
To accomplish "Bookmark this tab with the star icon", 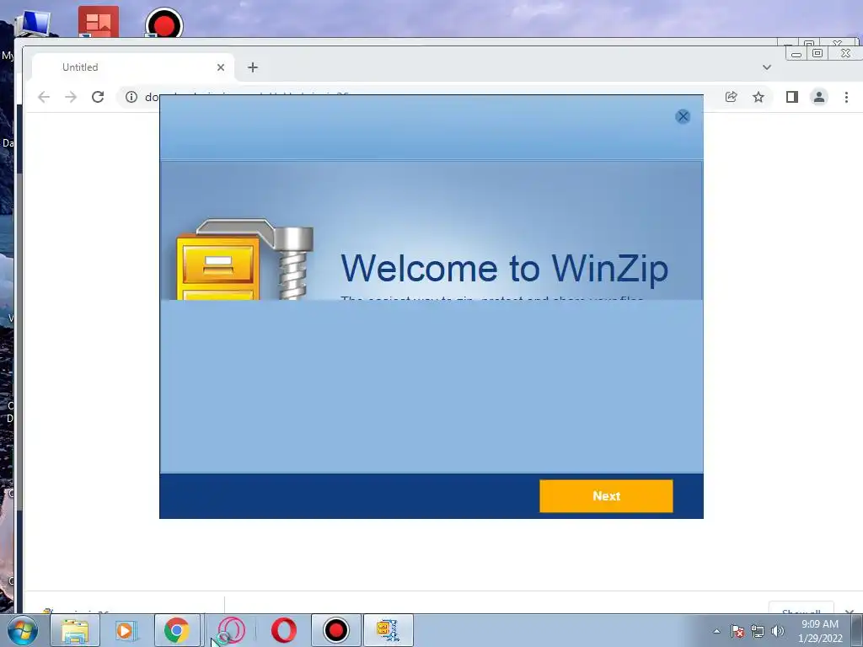I will tap(758, 97).
